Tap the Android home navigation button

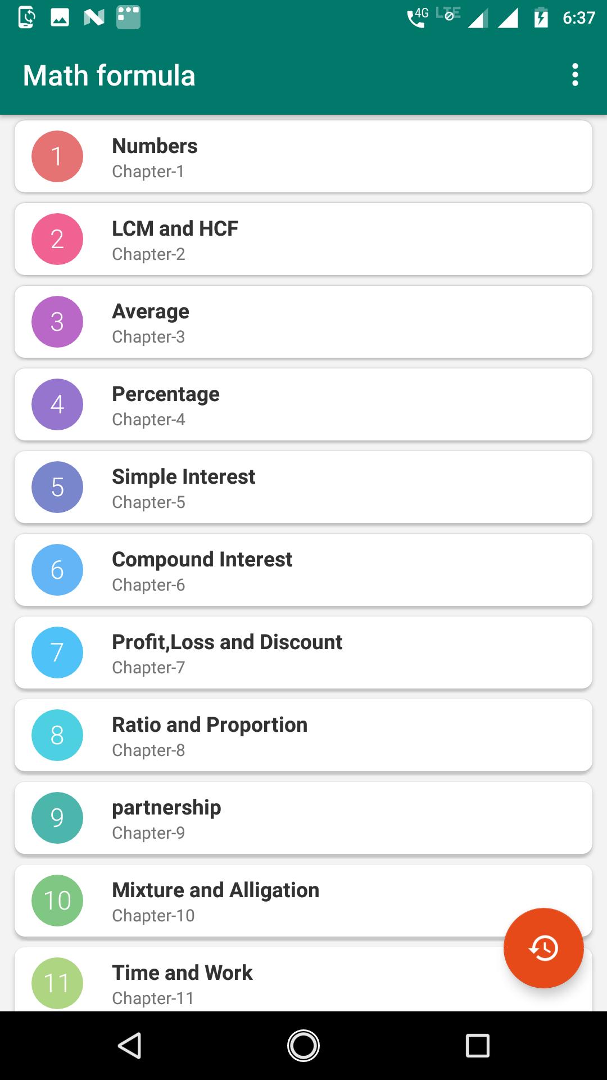[303, 1046]
